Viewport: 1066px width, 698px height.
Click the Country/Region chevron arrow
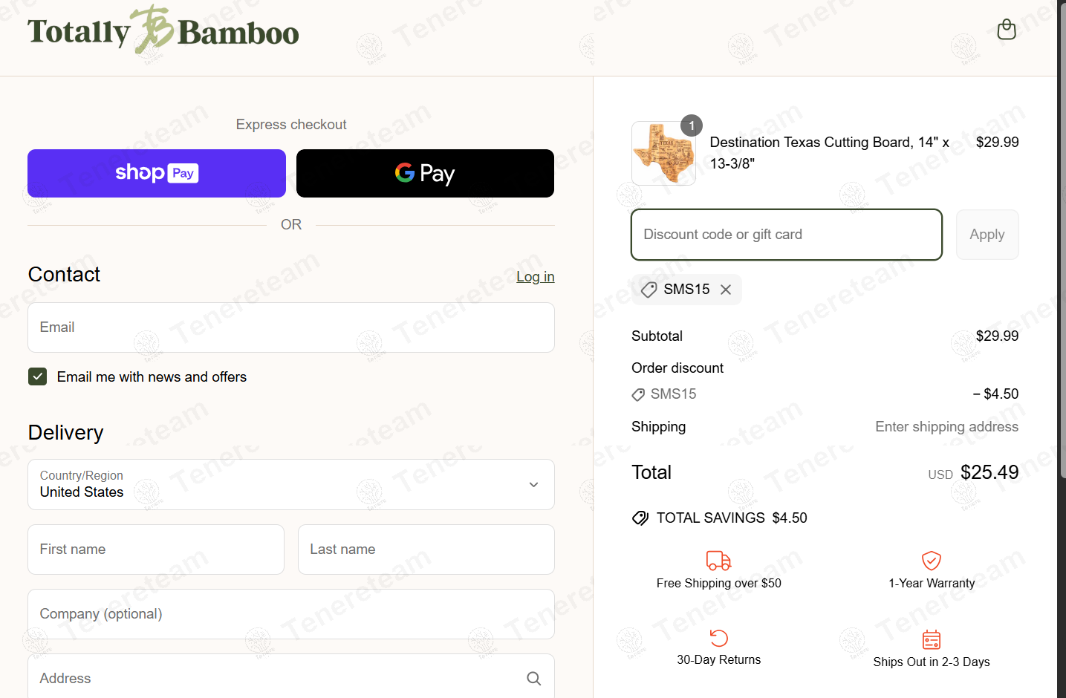click(x=533, y=485)
